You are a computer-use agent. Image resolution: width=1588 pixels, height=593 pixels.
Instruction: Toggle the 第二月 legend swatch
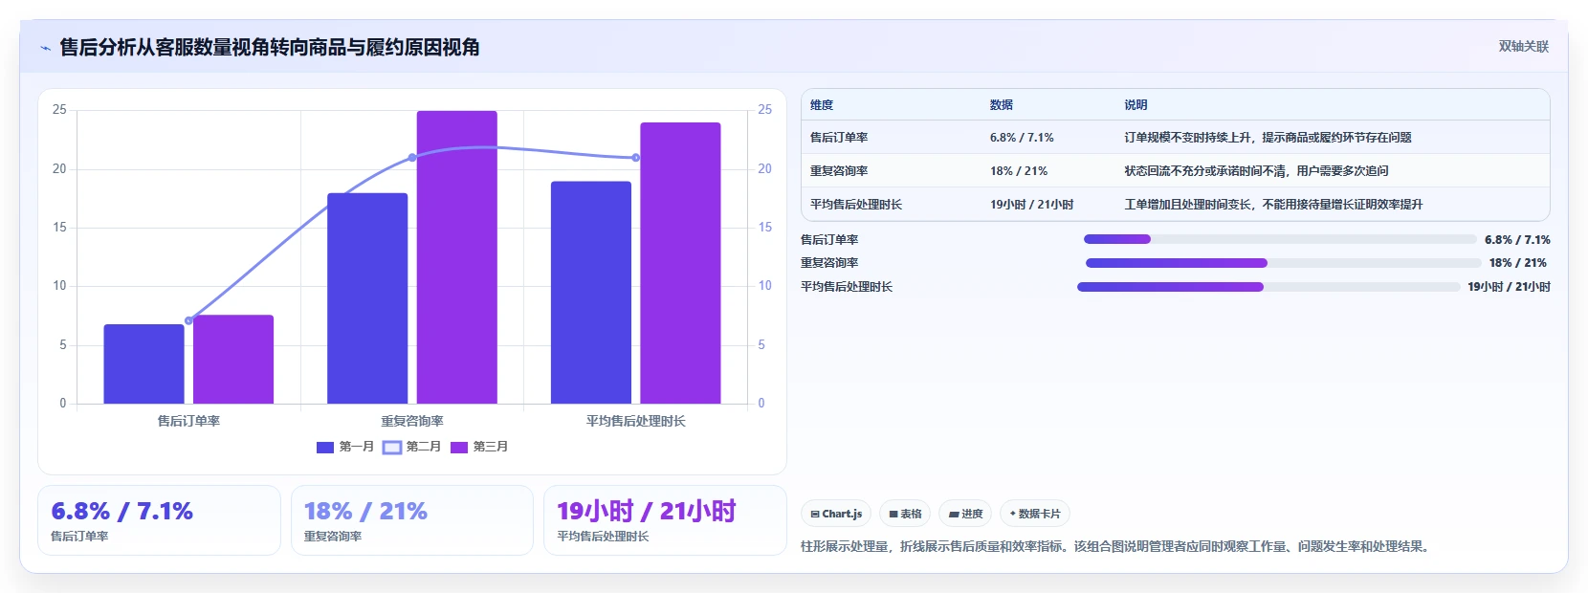(392, 447)
